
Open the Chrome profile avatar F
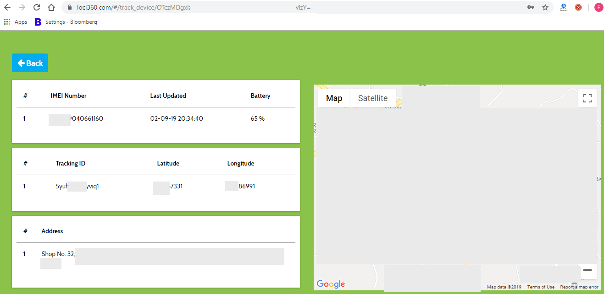598,7
